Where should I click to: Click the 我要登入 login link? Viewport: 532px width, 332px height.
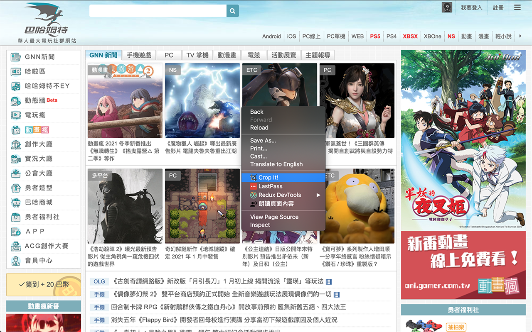click(471, 7)
